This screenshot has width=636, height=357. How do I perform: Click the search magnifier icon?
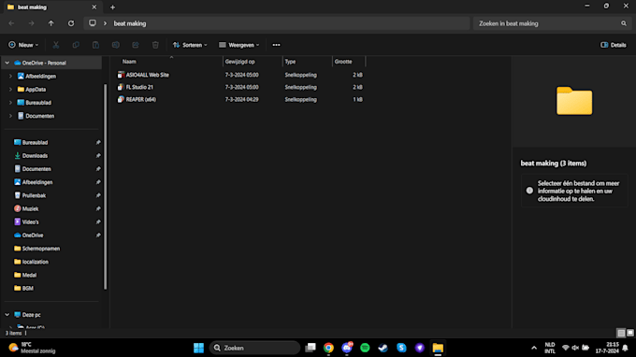(x=624, y=23)
